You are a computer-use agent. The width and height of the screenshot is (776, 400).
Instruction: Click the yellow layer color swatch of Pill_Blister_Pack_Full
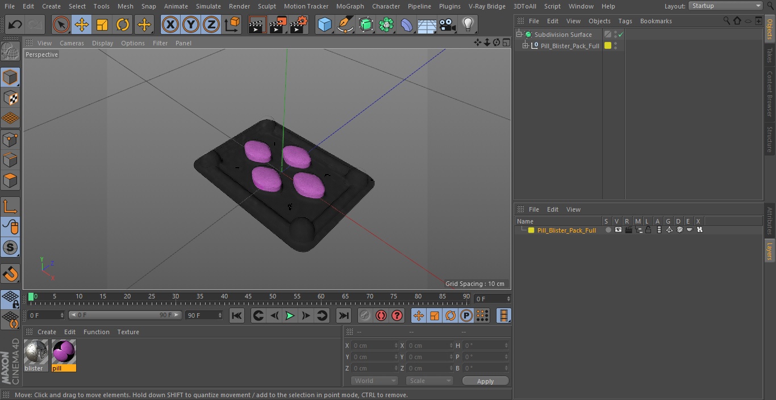[531, 230]
